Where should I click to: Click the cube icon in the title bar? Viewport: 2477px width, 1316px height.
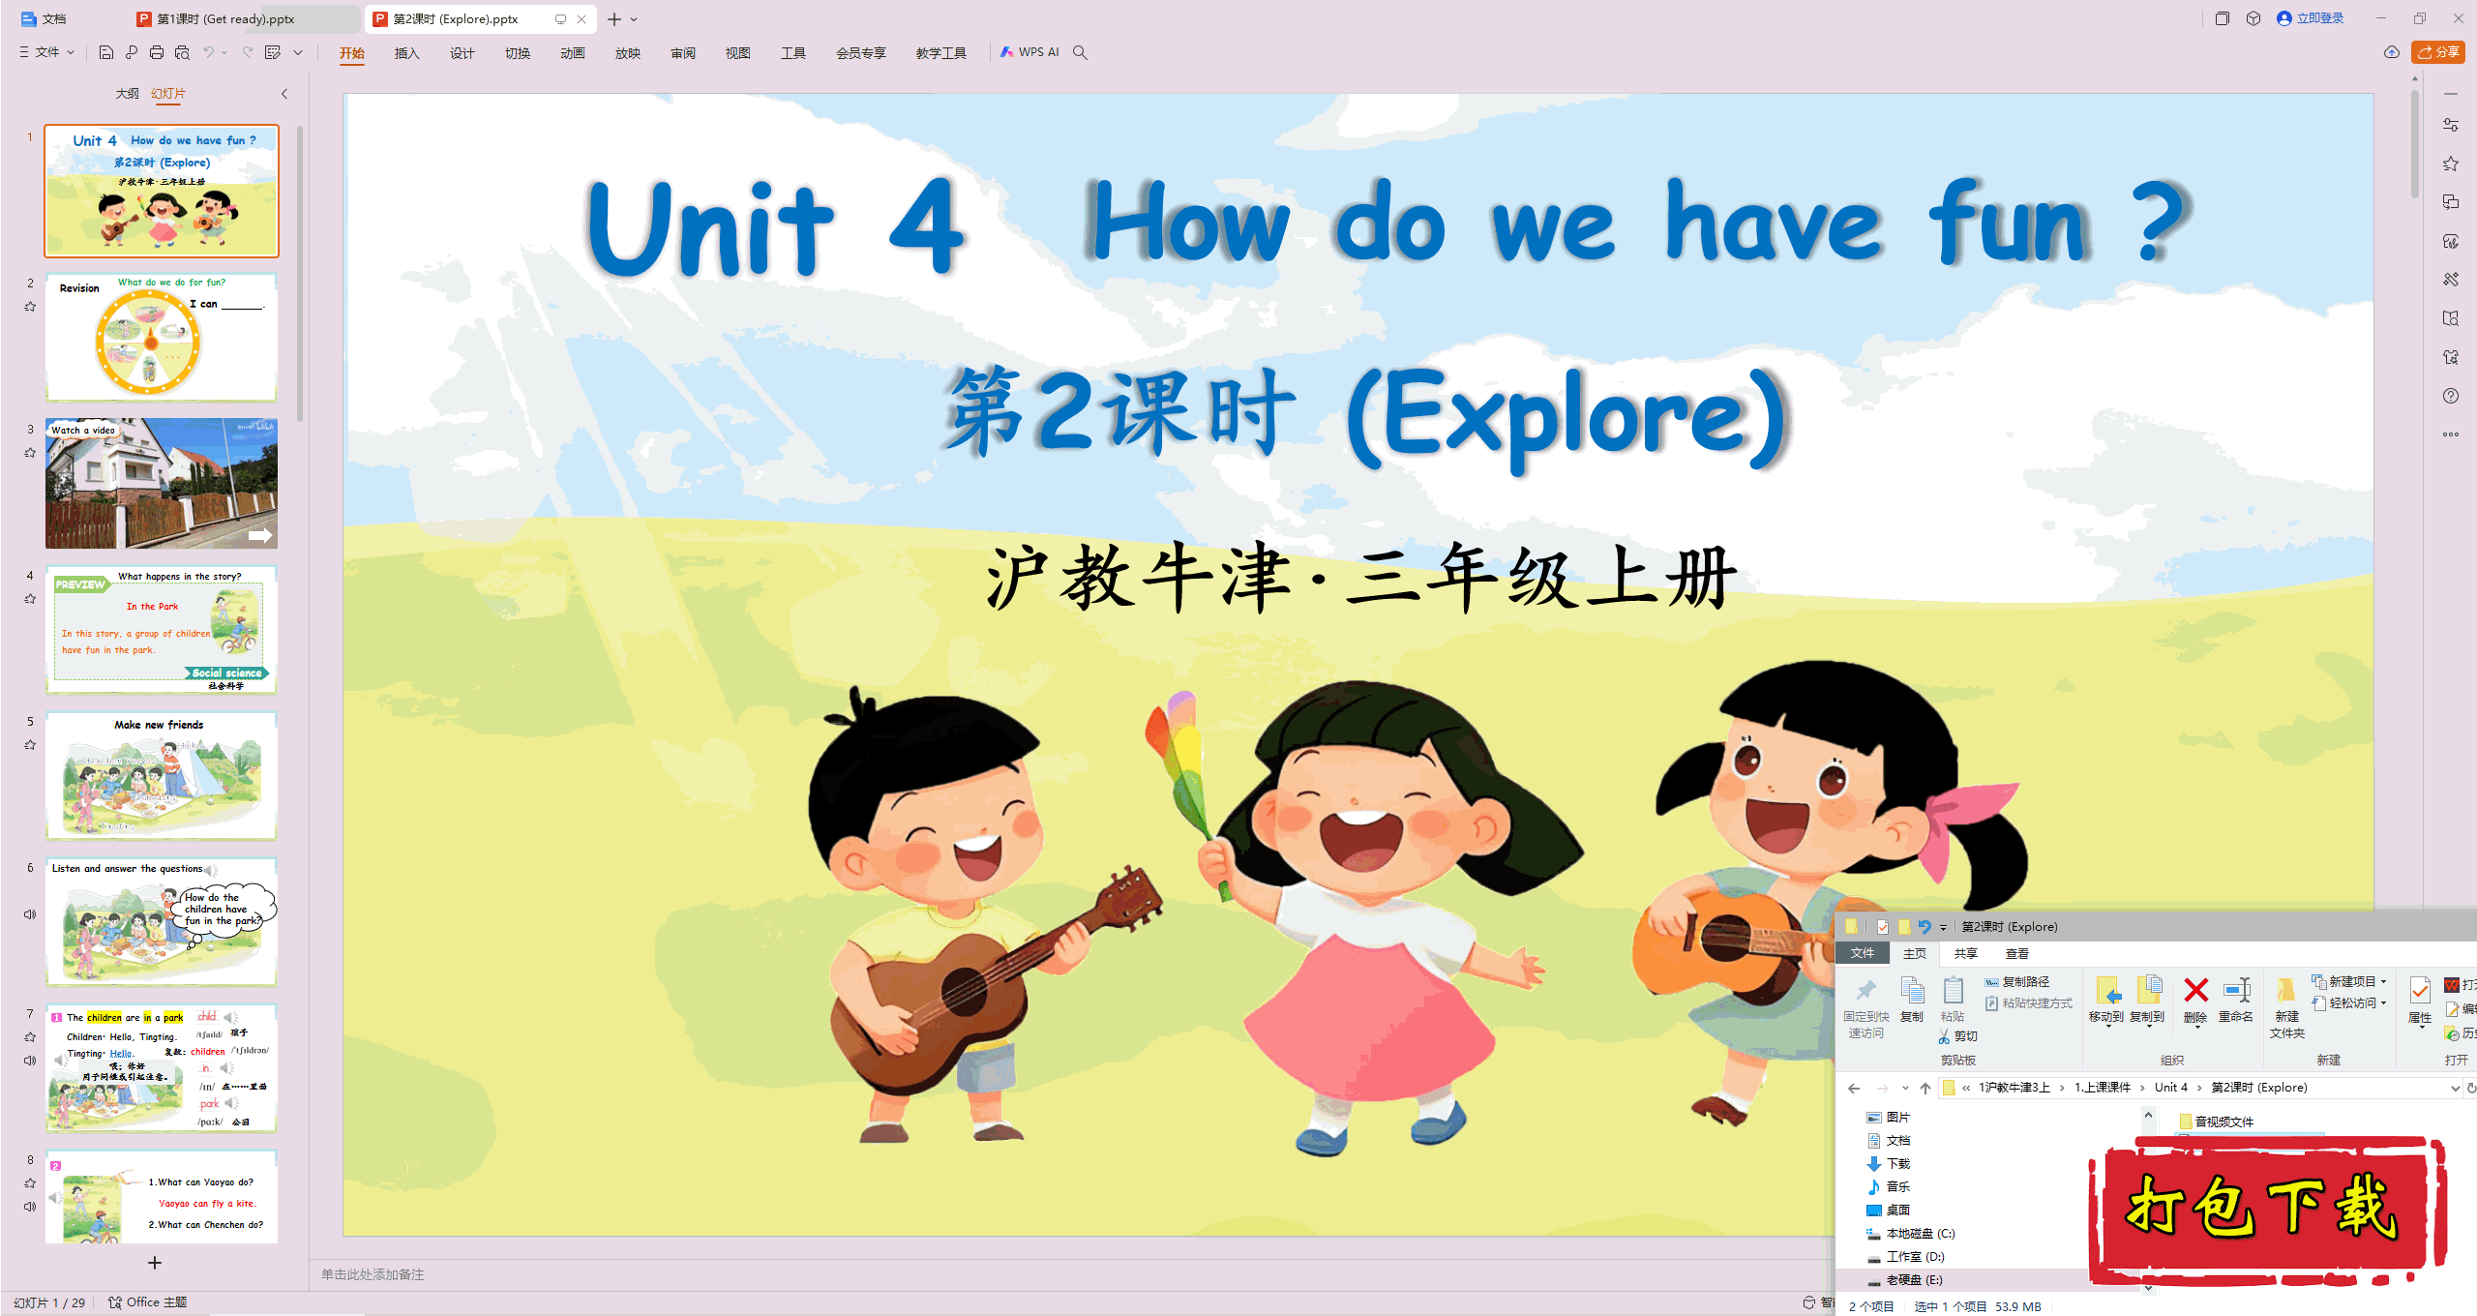[x=2253, y=18]
